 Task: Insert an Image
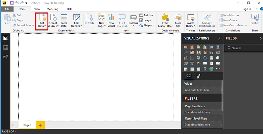pos(145,20)
